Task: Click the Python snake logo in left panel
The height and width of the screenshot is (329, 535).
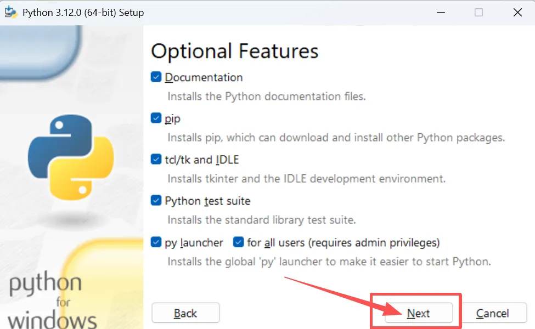Action: coord(71,157)
